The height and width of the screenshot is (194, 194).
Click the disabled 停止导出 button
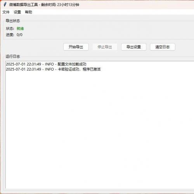click(105, 47)
